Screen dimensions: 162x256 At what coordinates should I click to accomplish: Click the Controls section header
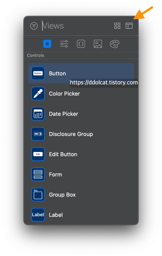point(36,55)
